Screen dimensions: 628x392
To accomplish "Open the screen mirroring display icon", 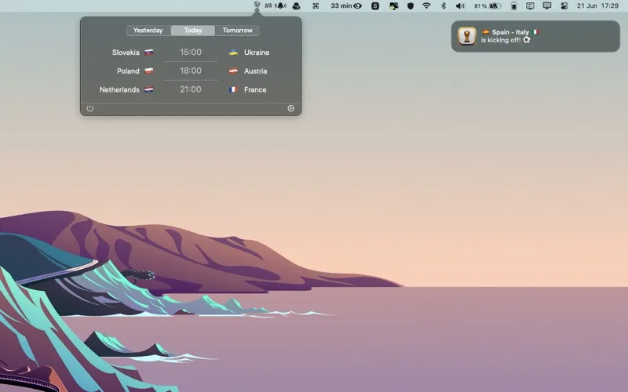I will [546, 5].
